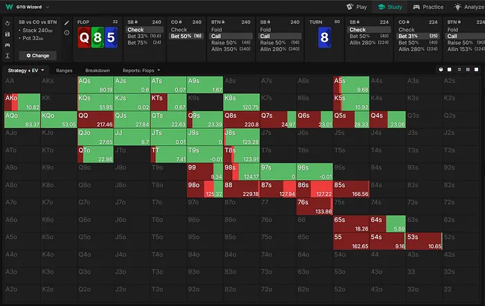Click the Change button
Screen dimensions: 485x306
pos(37,55)
